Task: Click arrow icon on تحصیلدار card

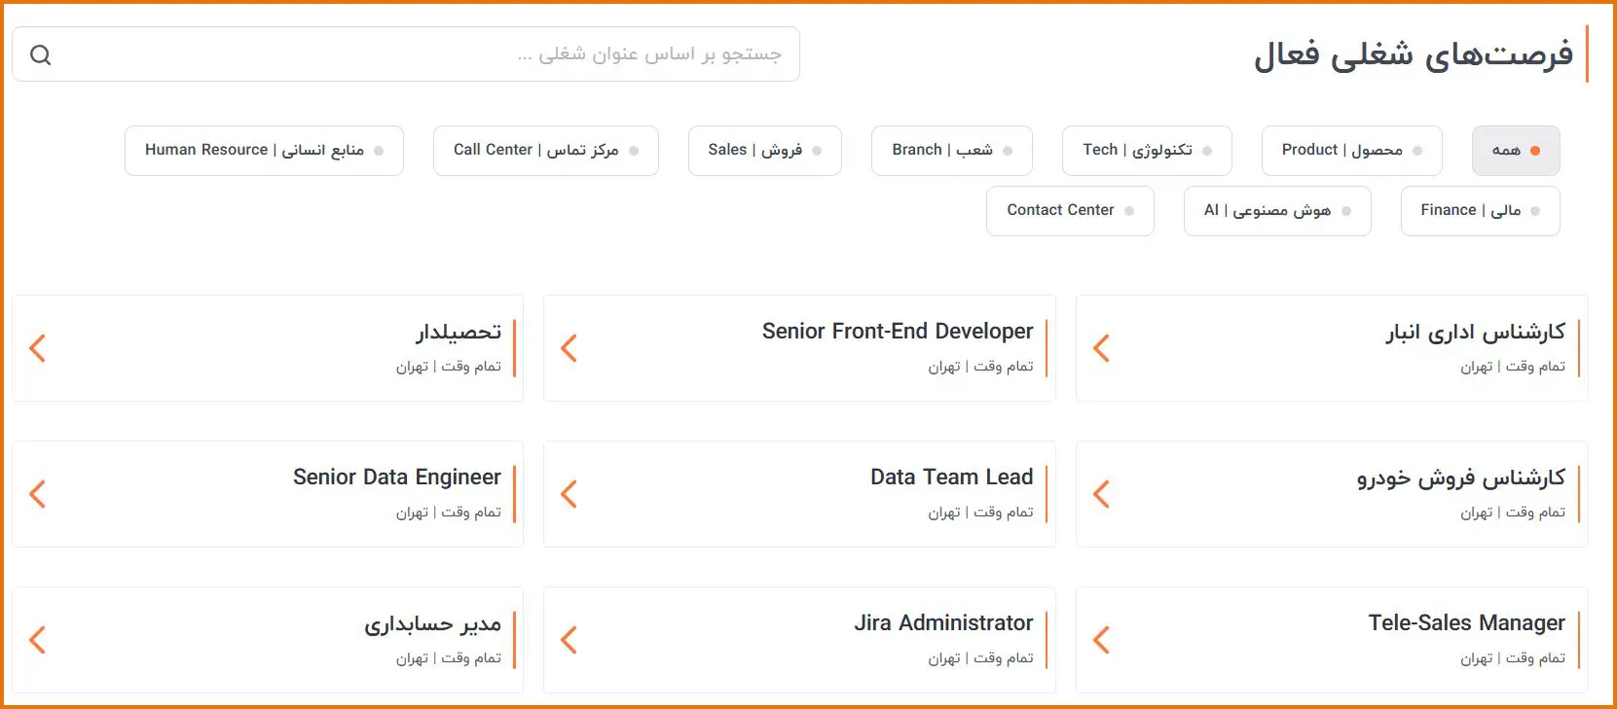Action: coord(38,348)
